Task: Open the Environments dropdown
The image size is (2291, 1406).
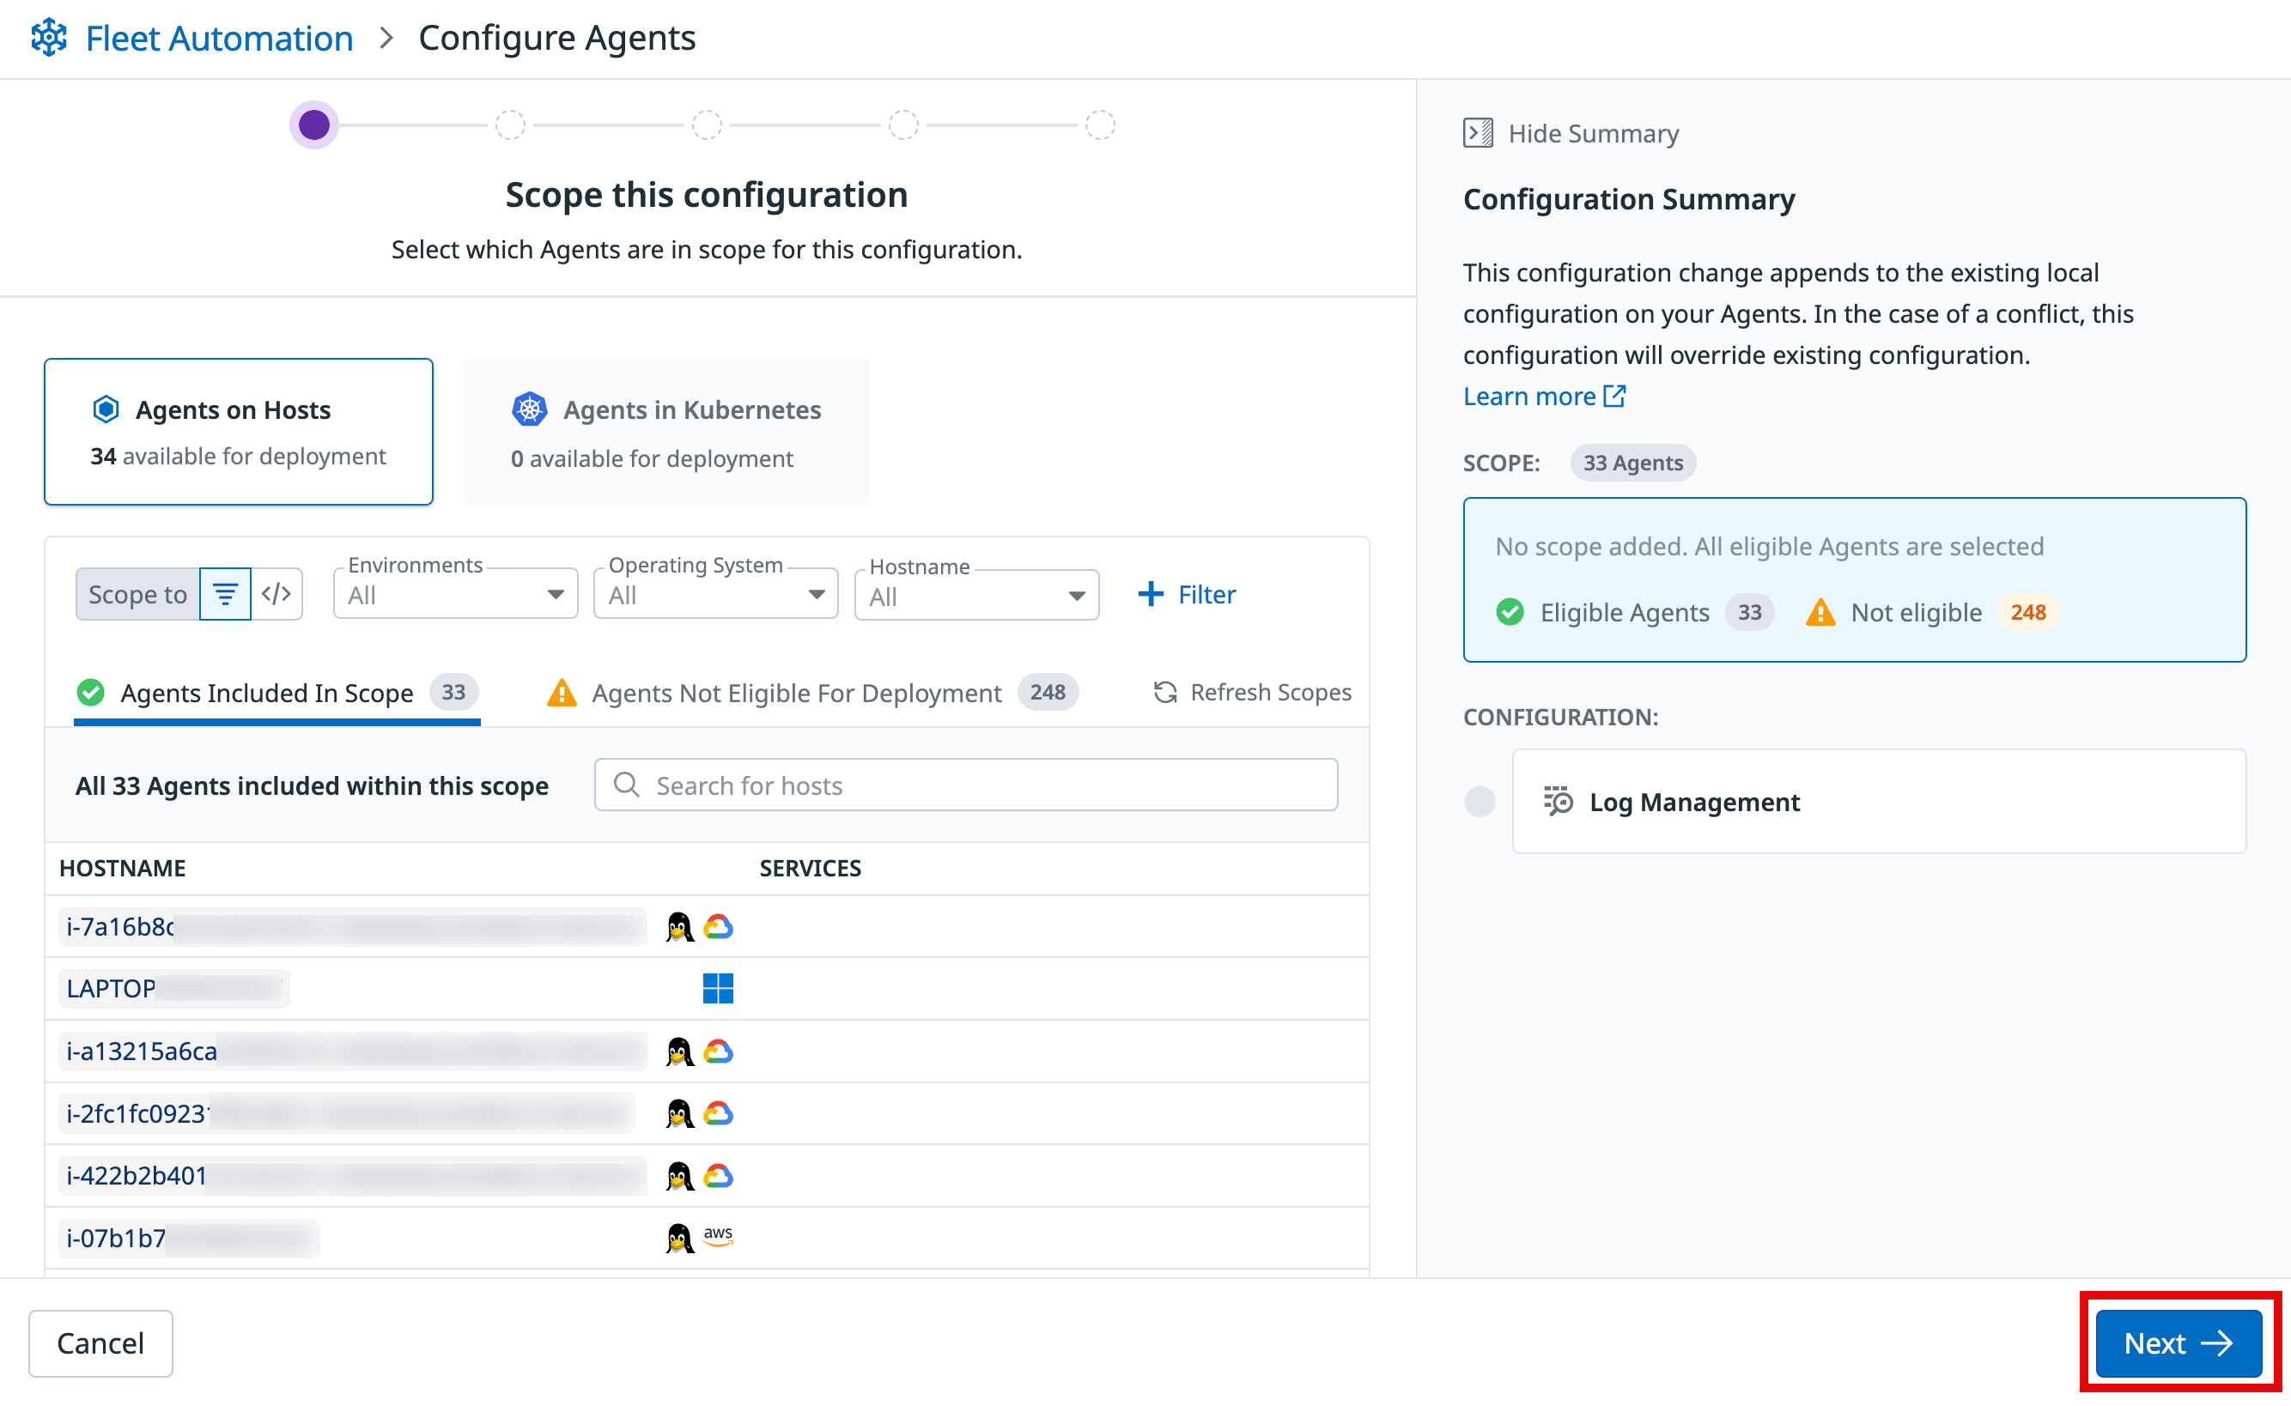Action: point(455,595)
